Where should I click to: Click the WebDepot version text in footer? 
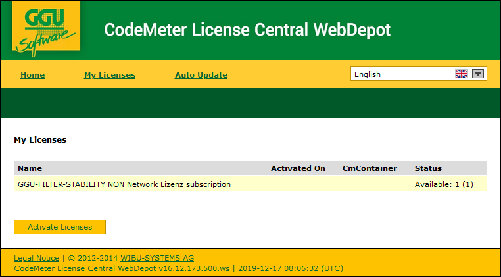pos(122,268)
